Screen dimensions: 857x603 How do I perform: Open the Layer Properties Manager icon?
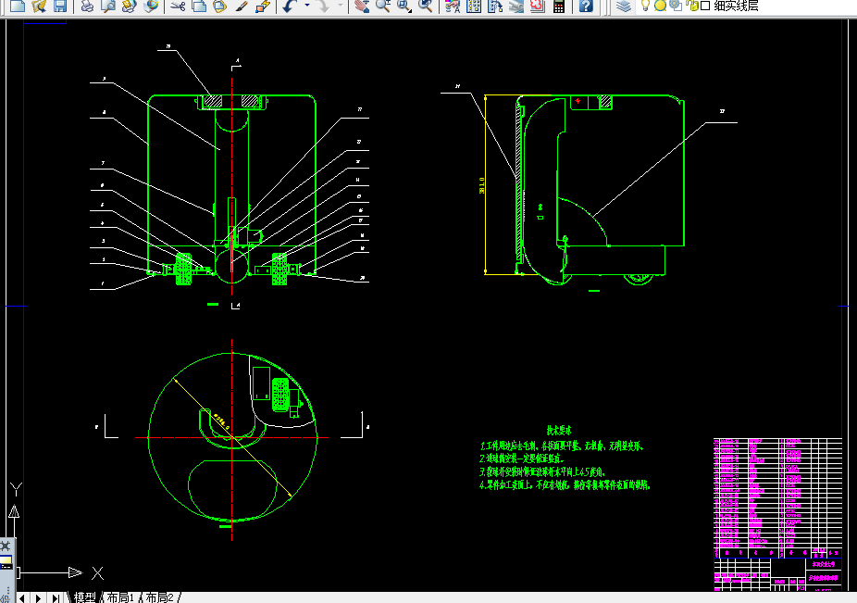click(x=624, y=6)
